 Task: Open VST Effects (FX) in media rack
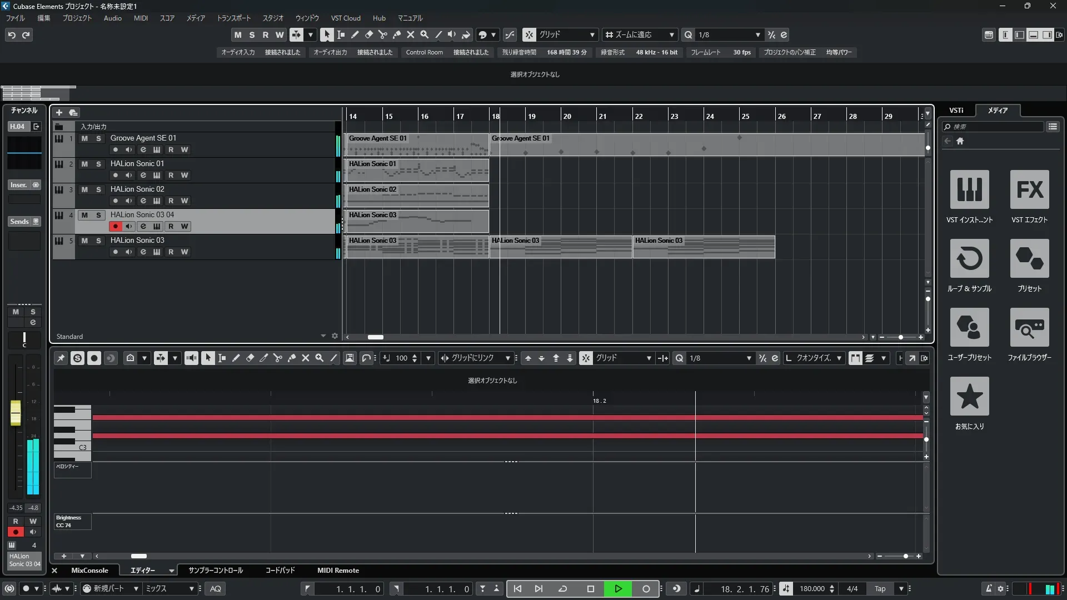(x=1029, y=189)
